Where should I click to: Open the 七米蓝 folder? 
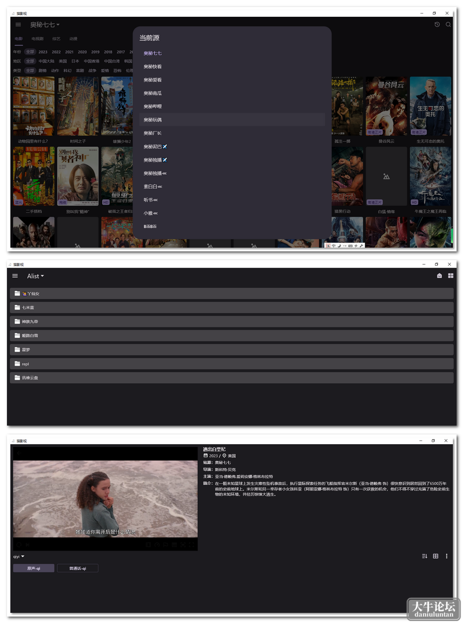(x=232, y=308)
